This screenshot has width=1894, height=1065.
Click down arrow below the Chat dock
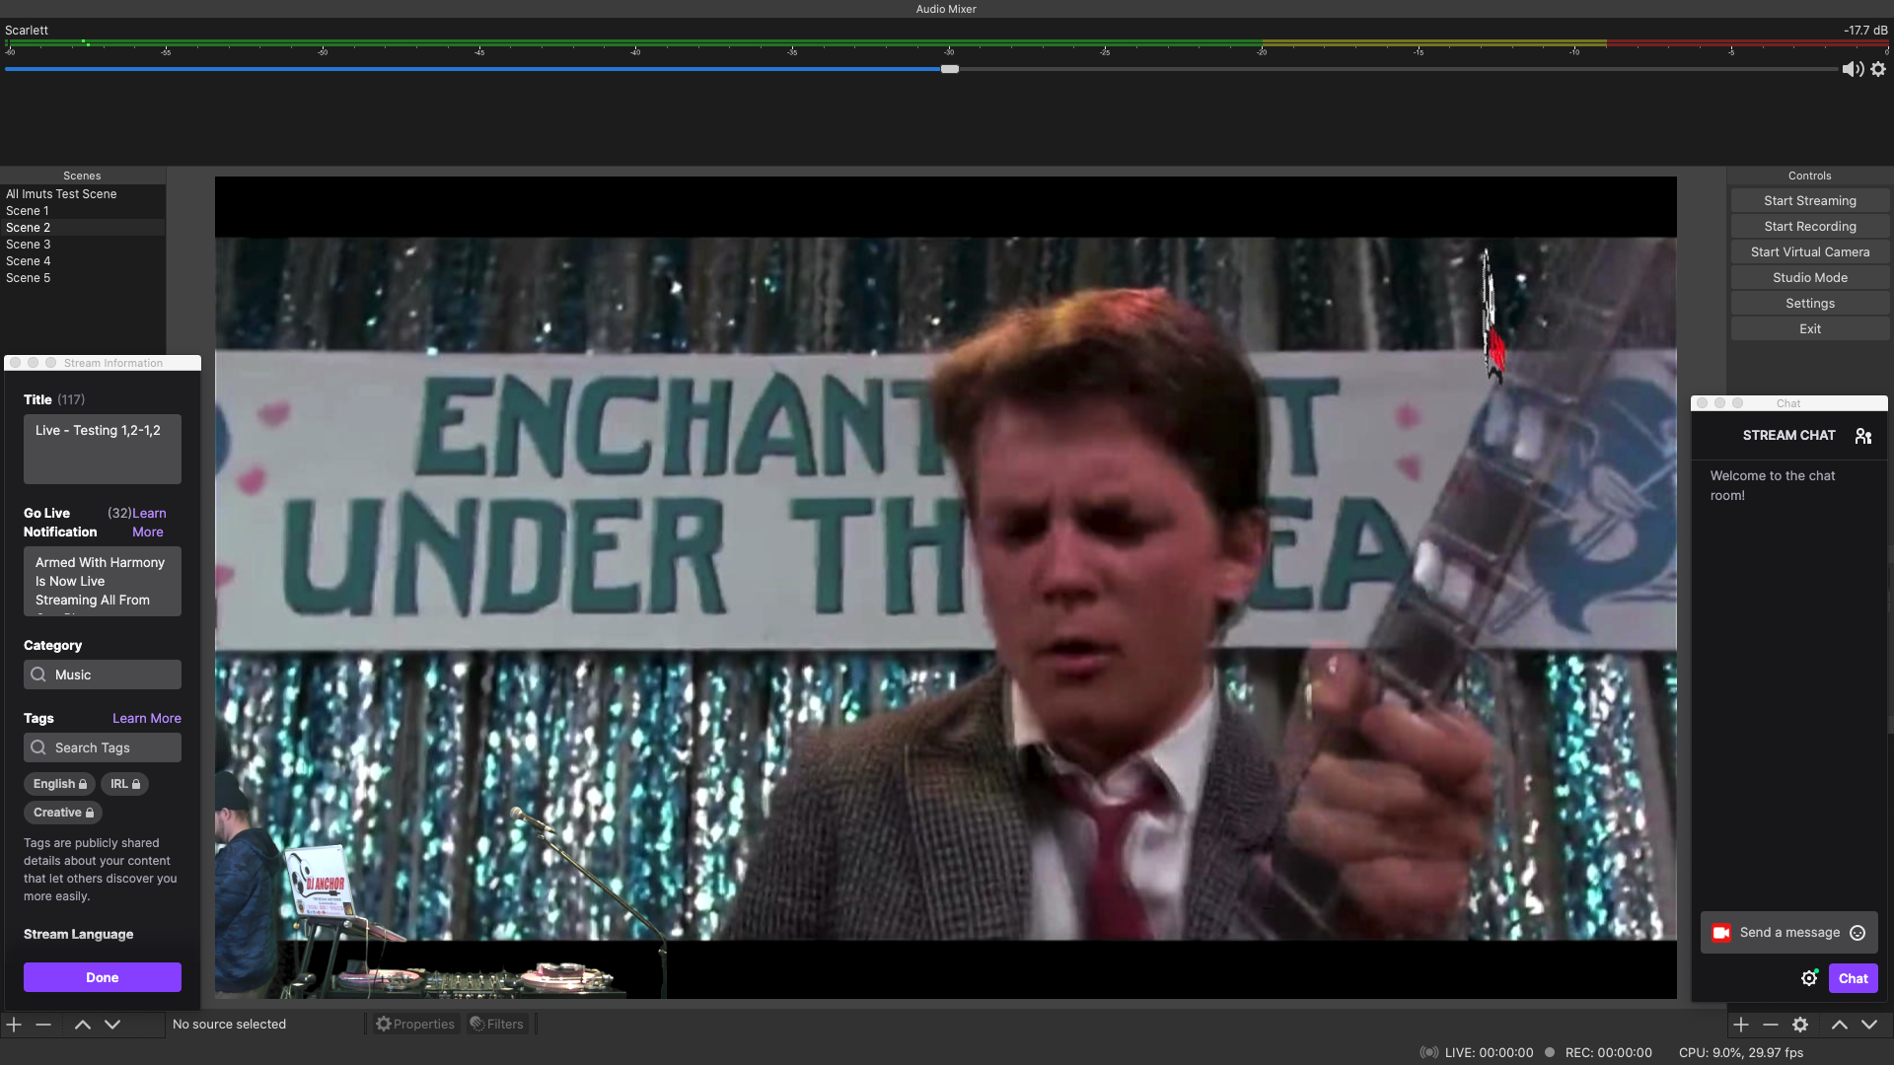[x=1869, y=1025]
